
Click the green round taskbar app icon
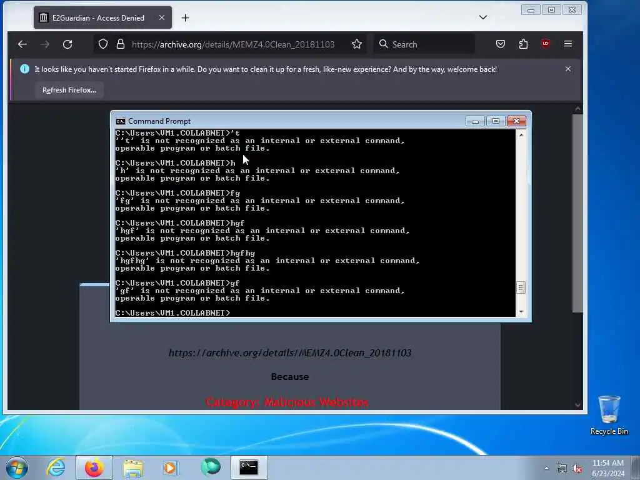coord(211,467)
